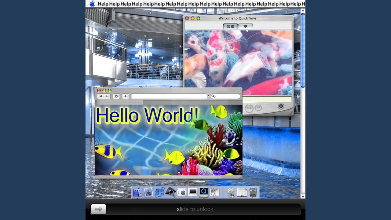Go back in the browser window

(100, 96)
